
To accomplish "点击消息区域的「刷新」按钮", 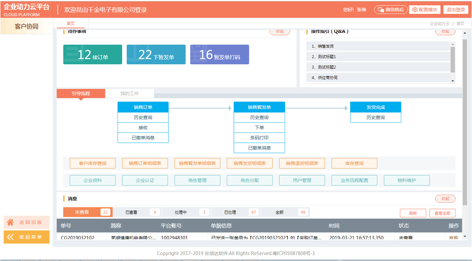I will (x=412, y=213).
